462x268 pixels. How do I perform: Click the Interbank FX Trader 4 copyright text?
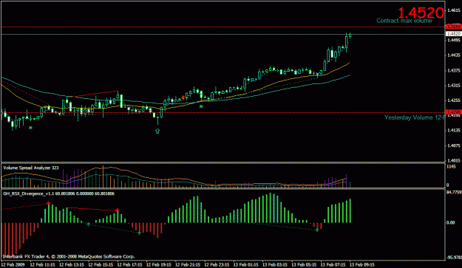(69, 256)
